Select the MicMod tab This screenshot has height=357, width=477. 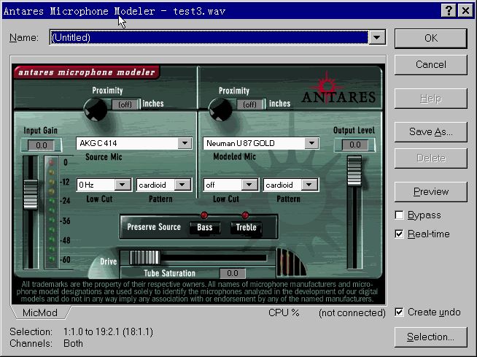[x=40, y=312]
